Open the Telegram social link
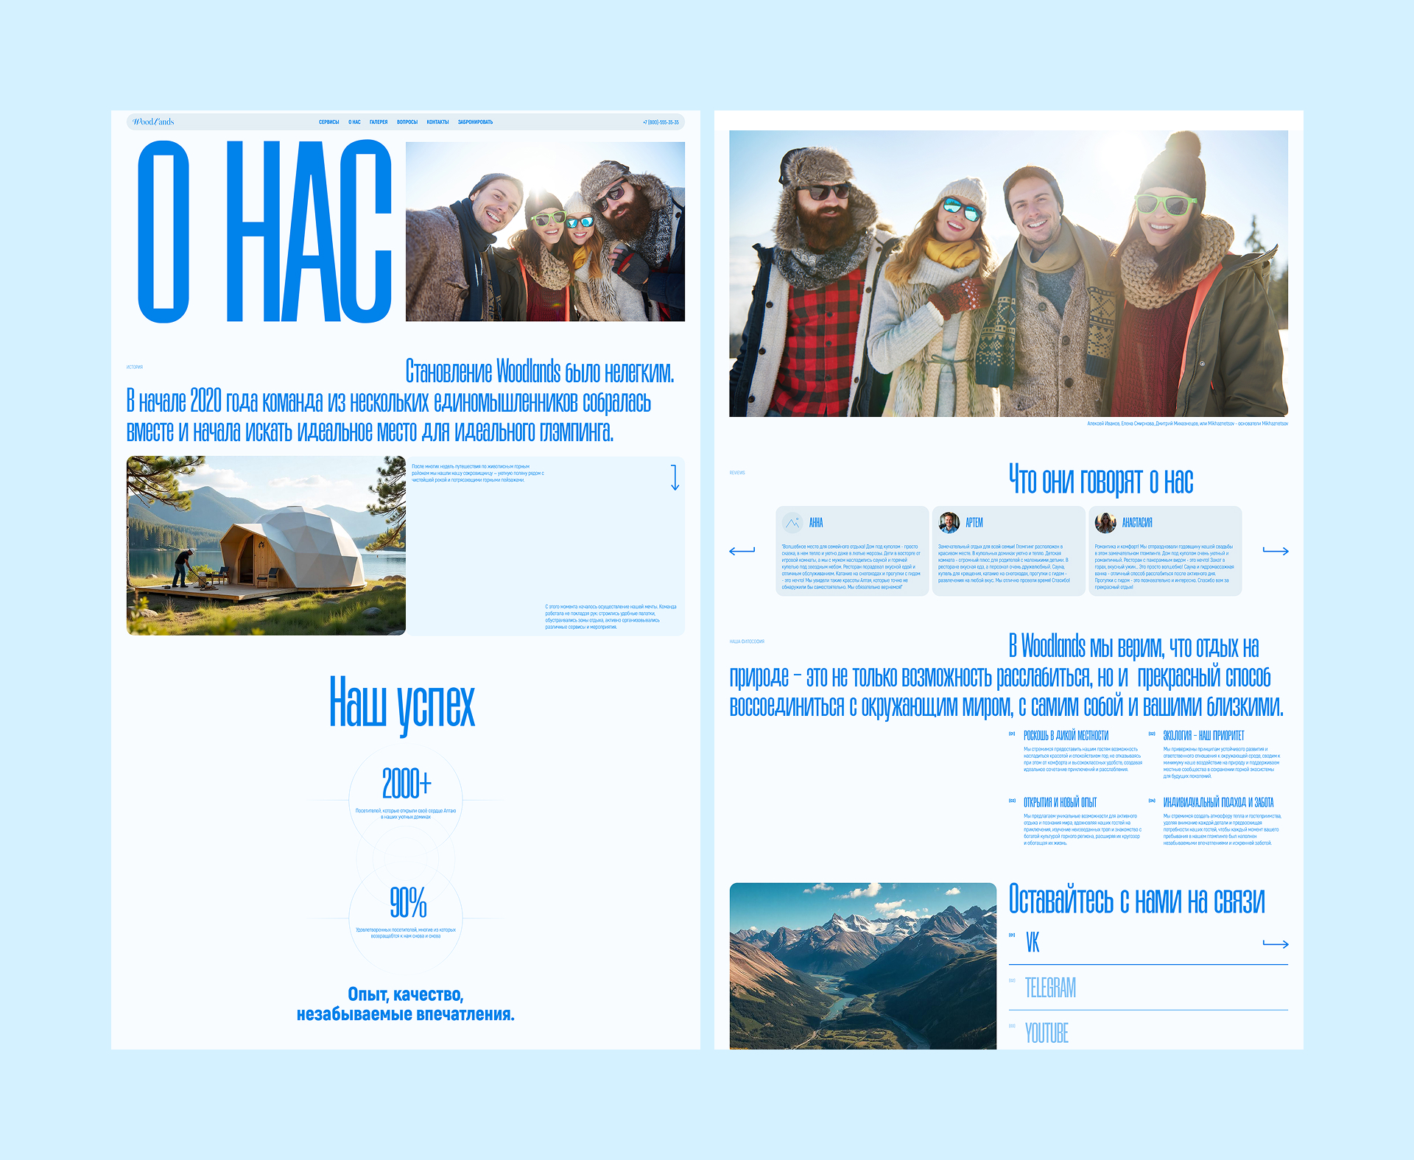This screenshot has width=1414, height=1160. (1050, 988)
